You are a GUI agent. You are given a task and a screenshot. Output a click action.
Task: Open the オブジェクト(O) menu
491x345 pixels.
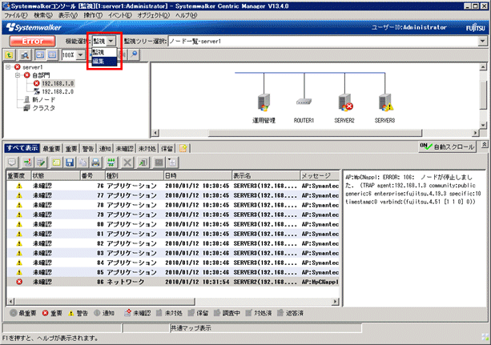(x=154, y=15)
